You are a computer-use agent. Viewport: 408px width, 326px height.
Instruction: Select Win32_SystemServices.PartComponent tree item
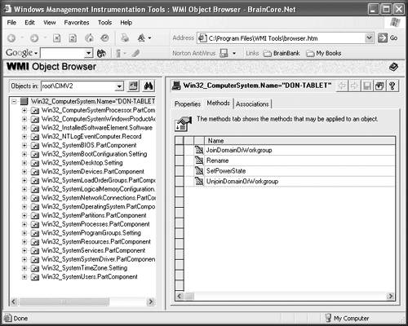click(93, 250)
